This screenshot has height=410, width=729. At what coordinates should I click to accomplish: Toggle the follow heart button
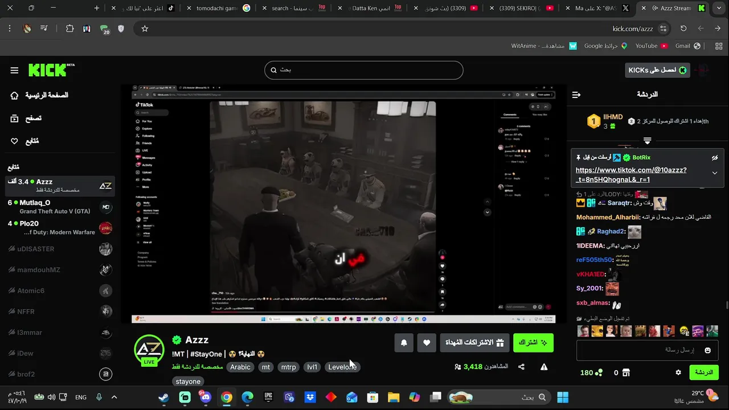click(427, 343)
